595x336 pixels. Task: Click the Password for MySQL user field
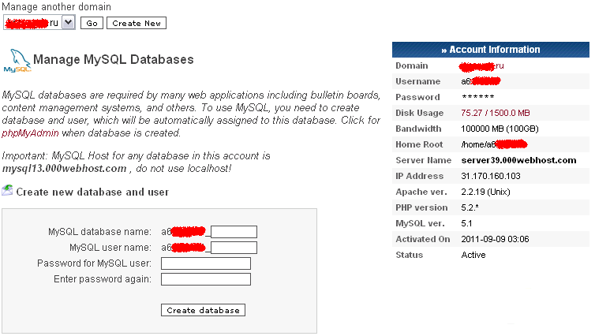pos(206,263)
